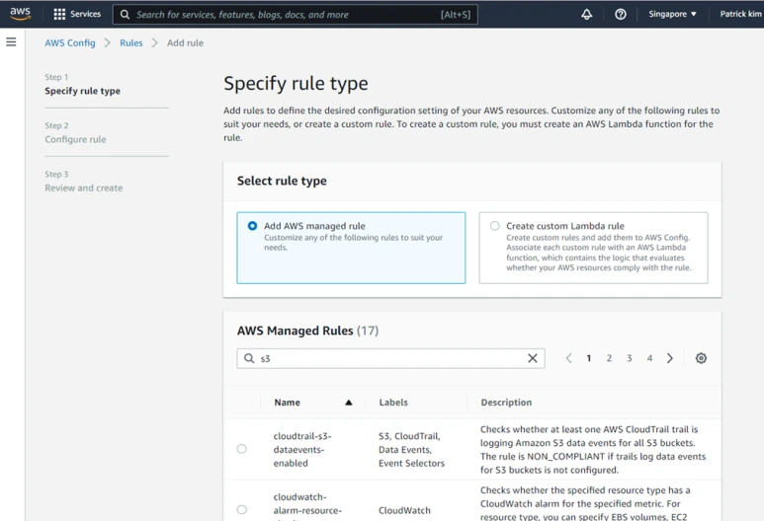The image size is (764, 521).
Task: Open the Singapore region dropdown
Action: point(672,14)
